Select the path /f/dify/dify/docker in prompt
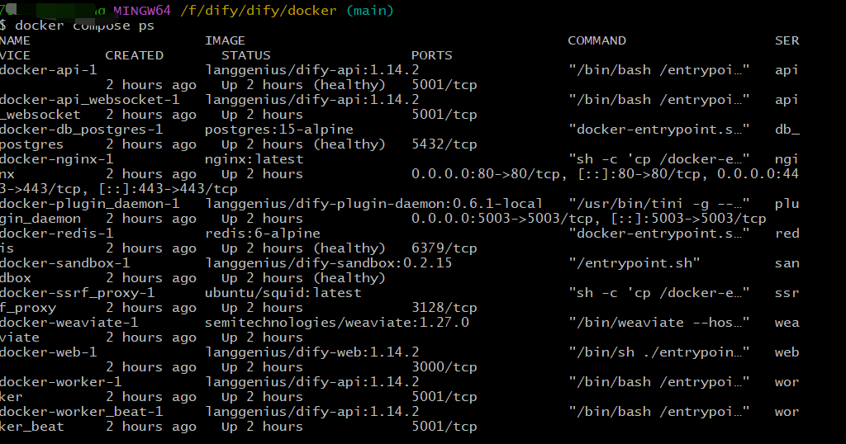 (258, 11)
